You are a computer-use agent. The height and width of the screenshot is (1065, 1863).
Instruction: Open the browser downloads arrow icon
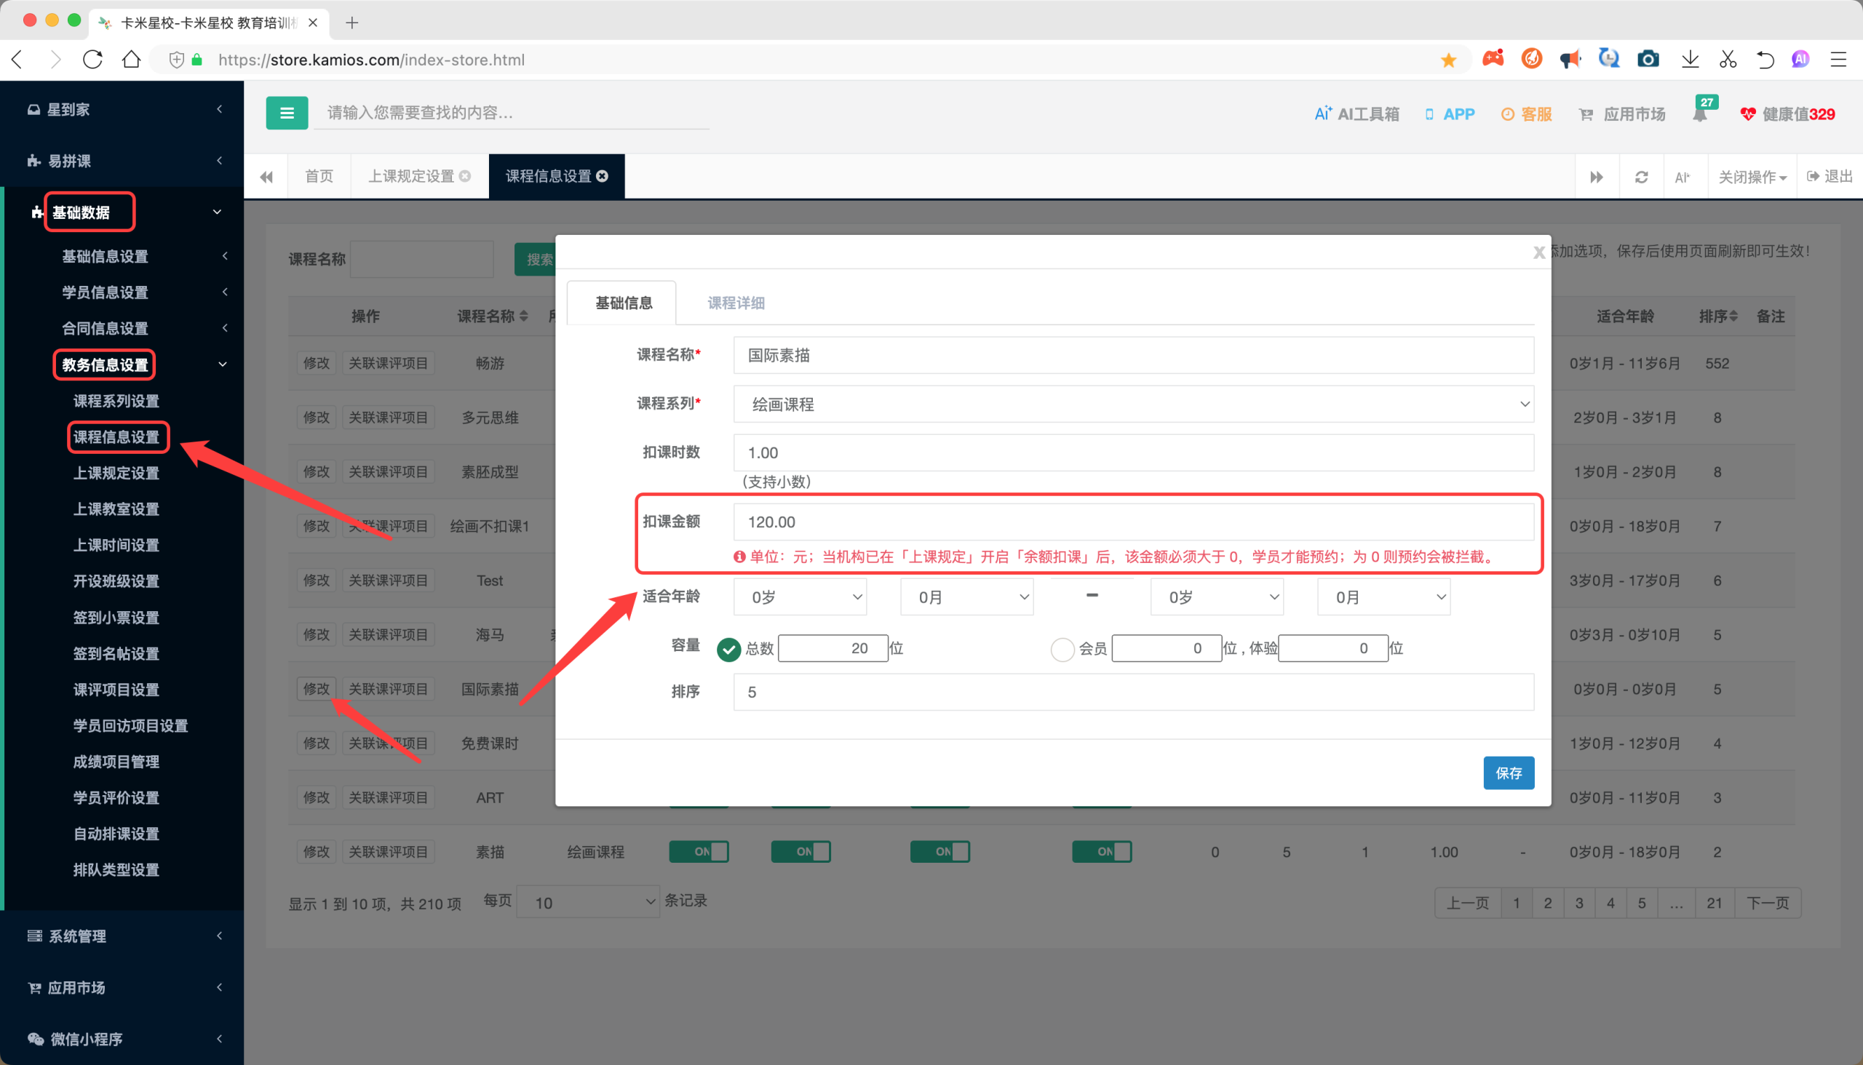tap(1690, 59)
